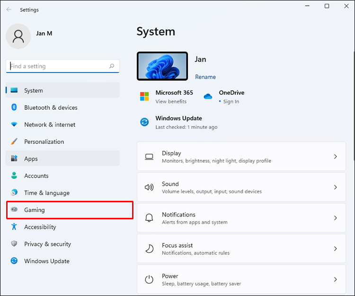
Task: Click the Power button icon
Action: click(x=149, y=279)
